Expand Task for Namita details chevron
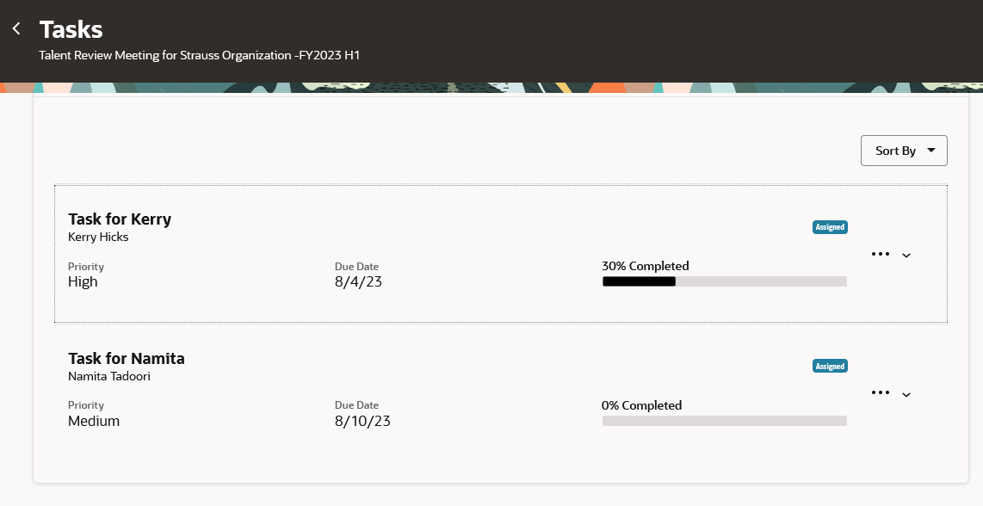Viewport: 983px width, 506px height. pos(906,394)
